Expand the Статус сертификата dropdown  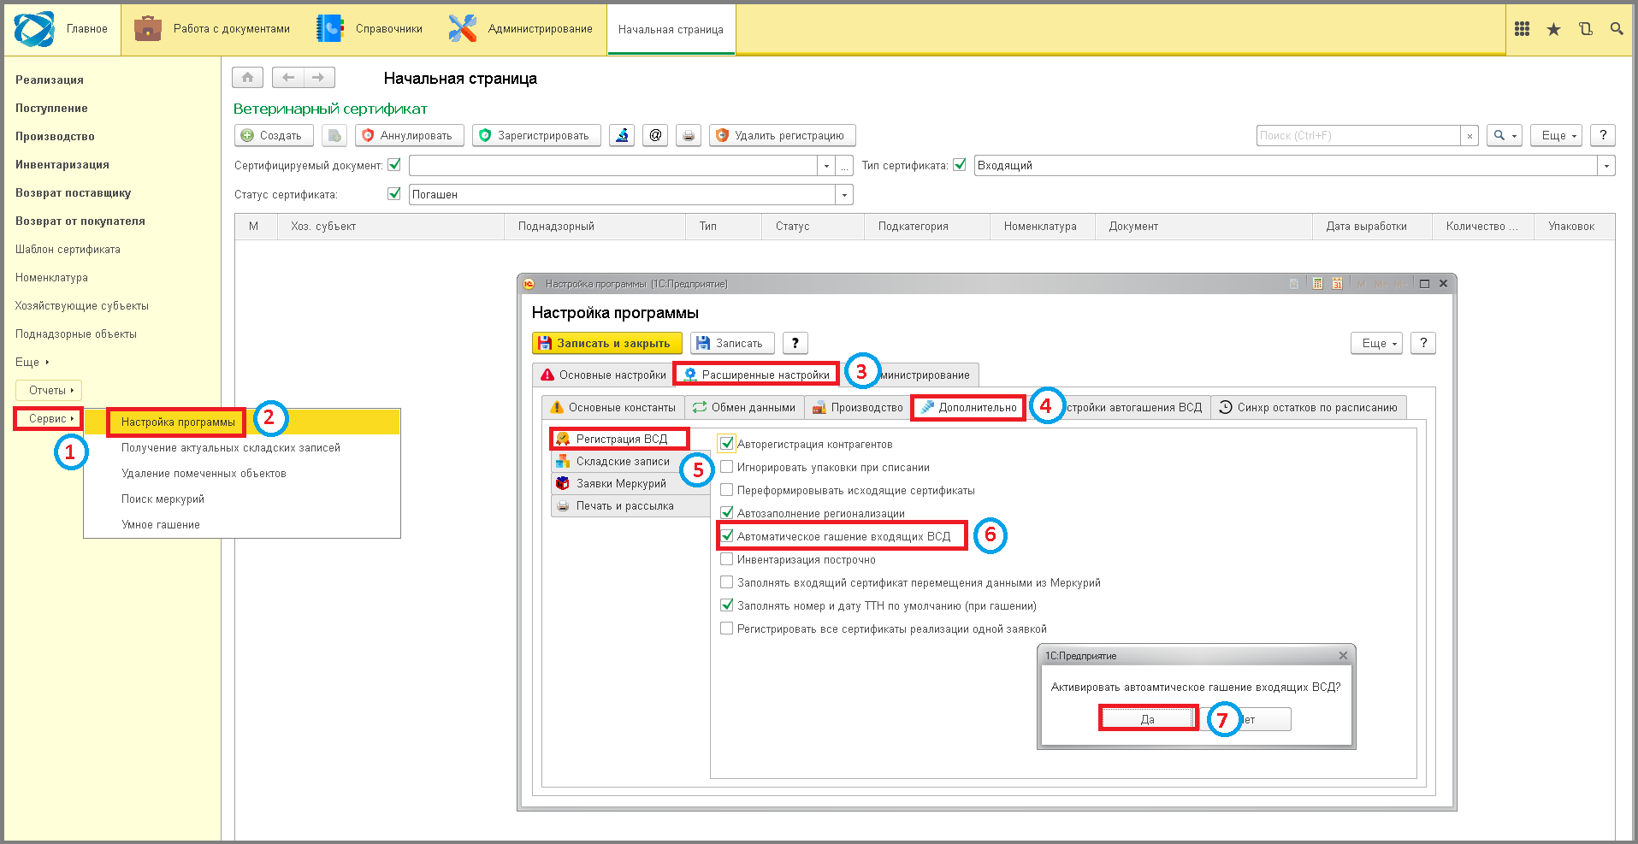pyautogui.click(x=844, y=195)
